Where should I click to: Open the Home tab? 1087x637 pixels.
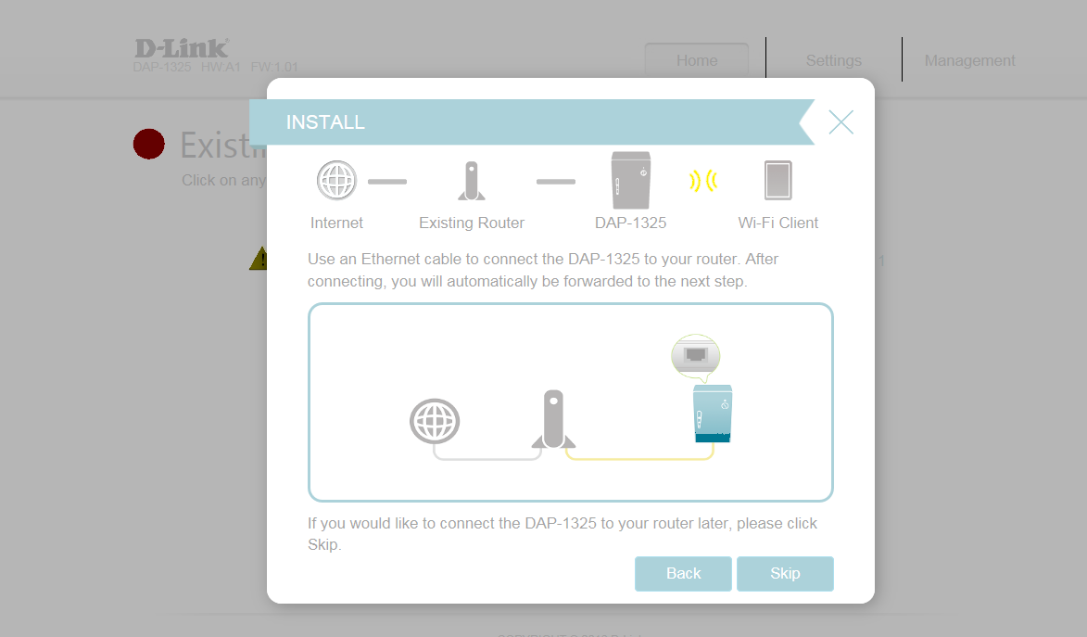(697, 60)
